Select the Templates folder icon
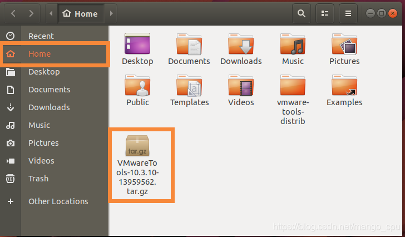Viewport: 405px width, 237px height. click(189, 85)
